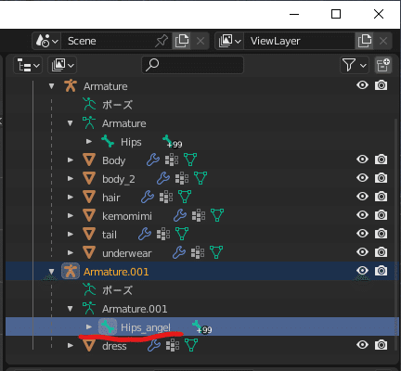The height and width of the screenshot is (371, 401).
Task: Open the scene browse dropdown
Action: (x=46, y=41)
